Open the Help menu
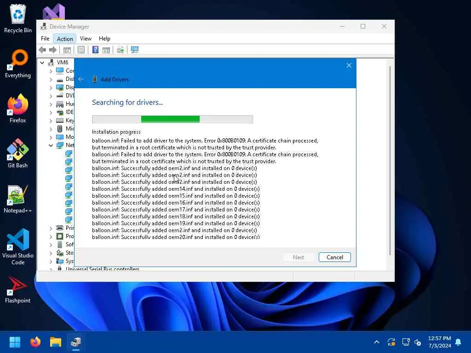This screenshot has width=471, height=353. coord(104,39)
